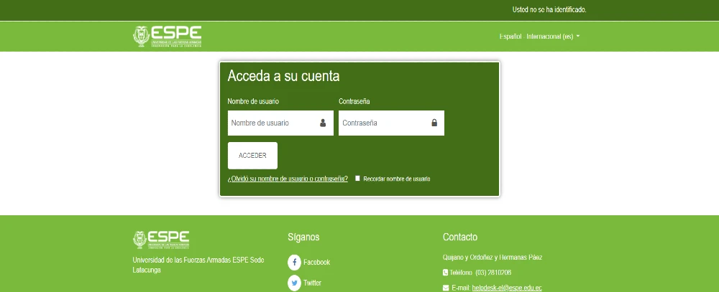Click the ESPE logo in the footer
This screenshot has width=719, height=292.
161,240
